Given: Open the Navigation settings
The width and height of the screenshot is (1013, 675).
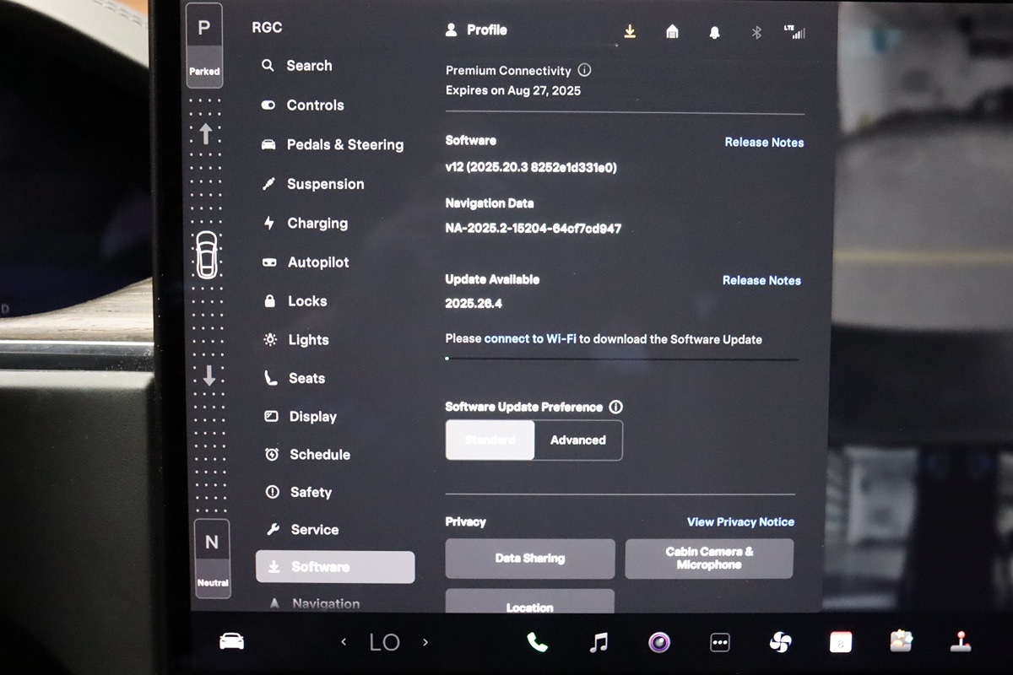Looking at the screenshot, I should pyautogui.click(x=314, y=604).
